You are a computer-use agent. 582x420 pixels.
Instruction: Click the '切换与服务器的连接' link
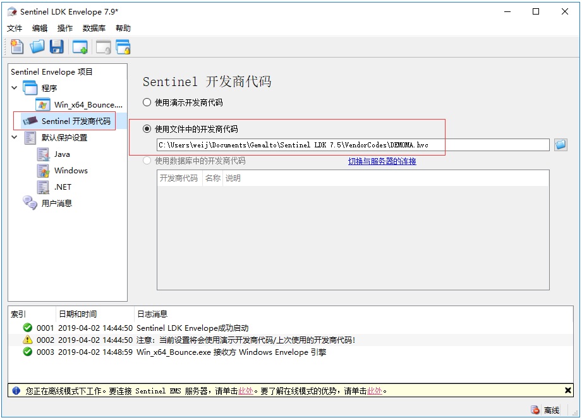(382, 161)
